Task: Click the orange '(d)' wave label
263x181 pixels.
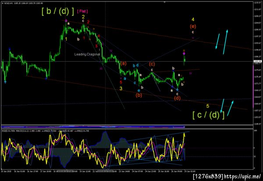Action: click(x=177, y=98)
